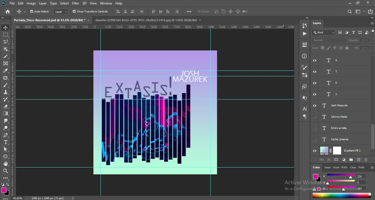Select the Eraser tool

[6, 107]
